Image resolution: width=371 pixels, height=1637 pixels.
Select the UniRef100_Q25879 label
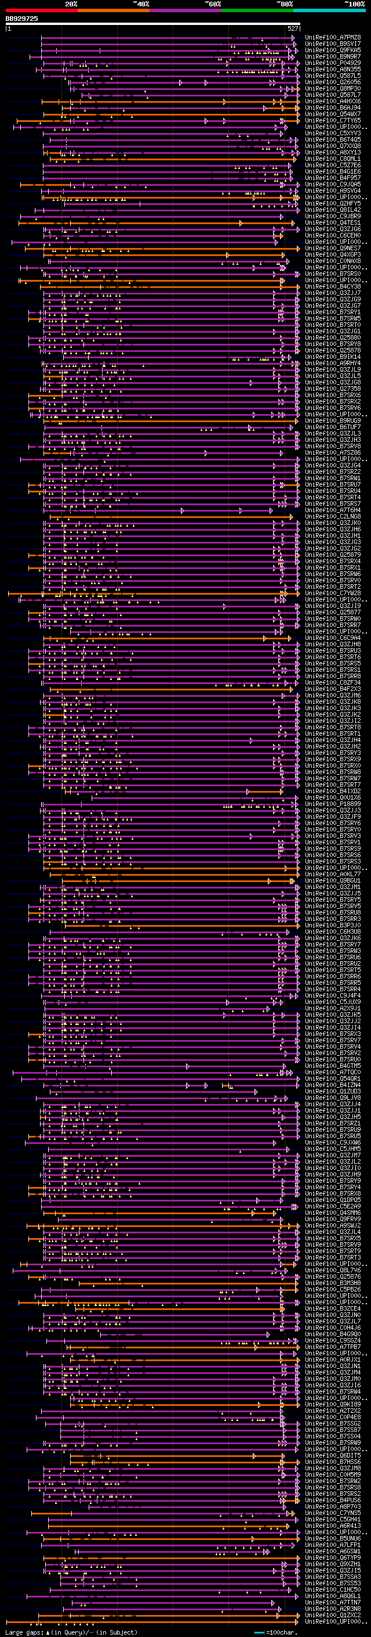pyautogui.click(x=333, y=555)
